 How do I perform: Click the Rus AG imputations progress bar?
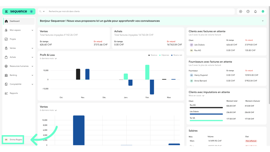206,108
